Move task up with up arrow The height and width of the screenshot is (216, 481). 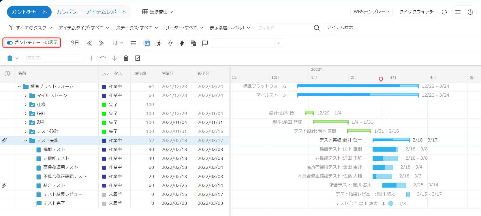click(x=103, y=58)
